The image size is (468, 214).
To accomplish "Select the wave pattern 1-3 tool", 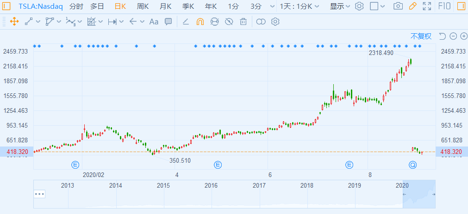I will pos(70,21).
